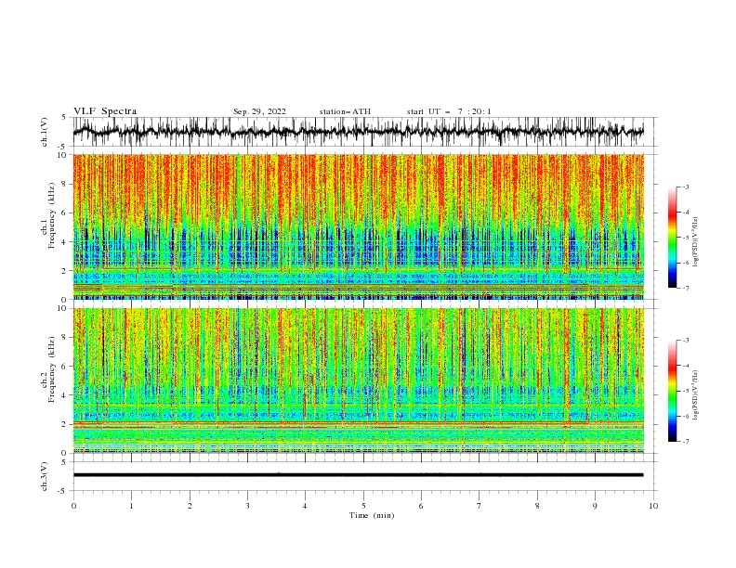The width and height of the screenshot is (736, 568).
Task: Click the "ch.2 Frequency (kHz)" axis label
Action: tap(48, 369)
